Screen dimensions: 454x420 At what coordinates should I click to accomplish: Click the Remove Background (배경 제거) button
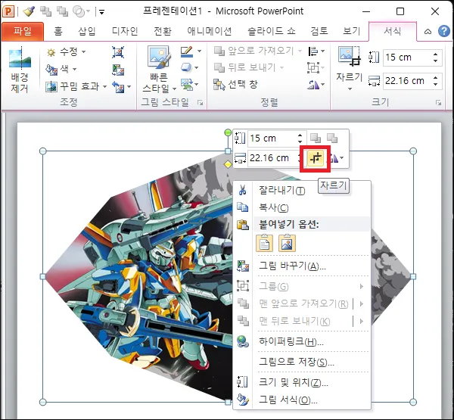(20, 71)
